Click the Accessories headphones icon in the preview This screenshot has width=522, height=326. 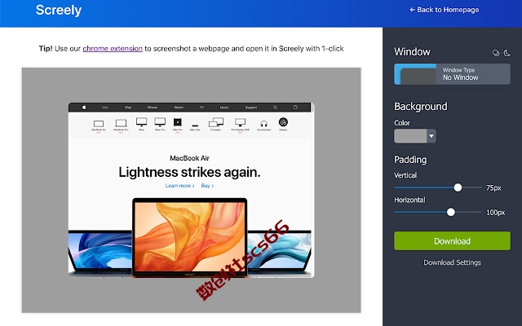click(263, 124)
